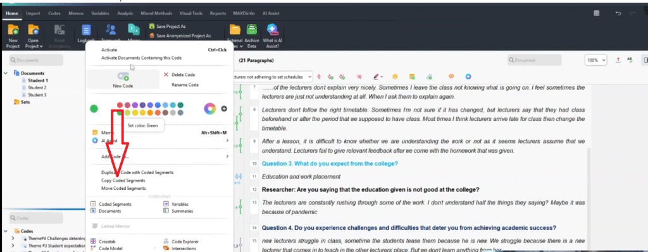Open the Archive Data ribbon icon
The height and width of the screenshot is (252, 648).
252,36
